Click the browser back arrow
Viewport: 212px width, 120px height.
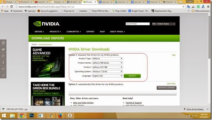[3, 7]
